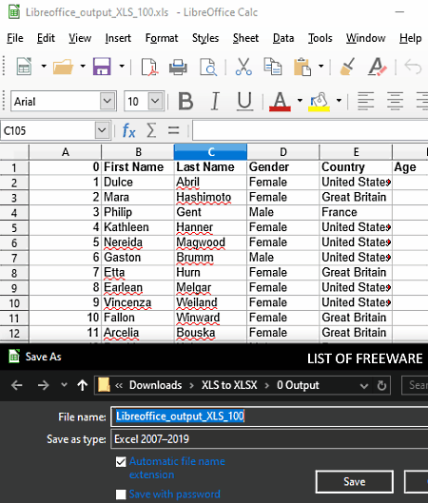Click the Undo arrow icon
428x503 pixels.
(413, 67)
